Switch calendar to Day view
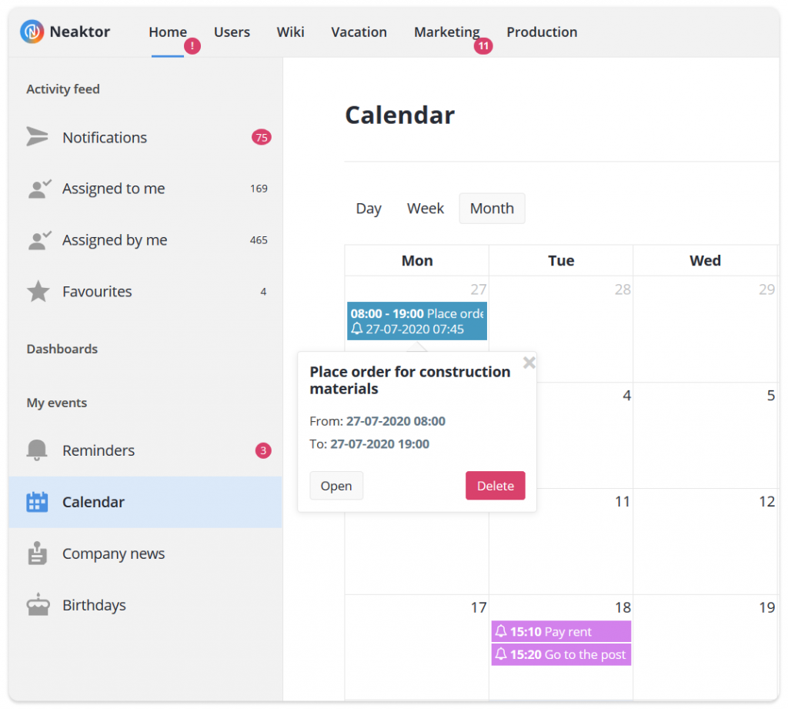Image resolution: width=788 pixels, height=709 pixels. (x=369, y=208)
